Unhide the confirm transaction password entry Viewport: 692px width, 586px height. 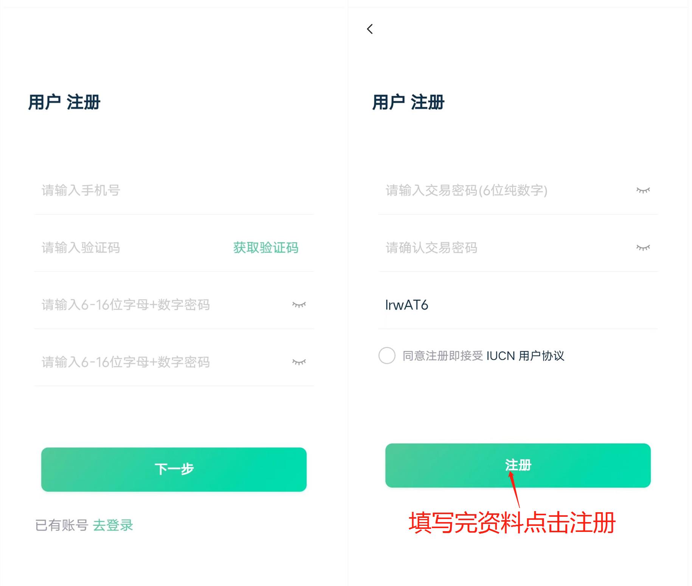click(x=642, y=248)
